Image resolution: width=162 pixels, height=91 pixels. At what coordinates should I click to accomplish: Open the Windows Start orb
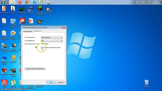3,2
